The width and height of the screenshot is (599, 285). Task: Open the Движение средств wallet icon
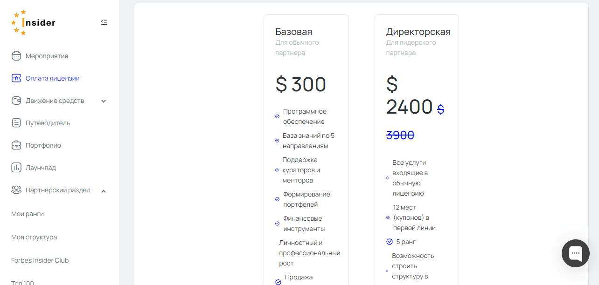[x=16, y=100]
